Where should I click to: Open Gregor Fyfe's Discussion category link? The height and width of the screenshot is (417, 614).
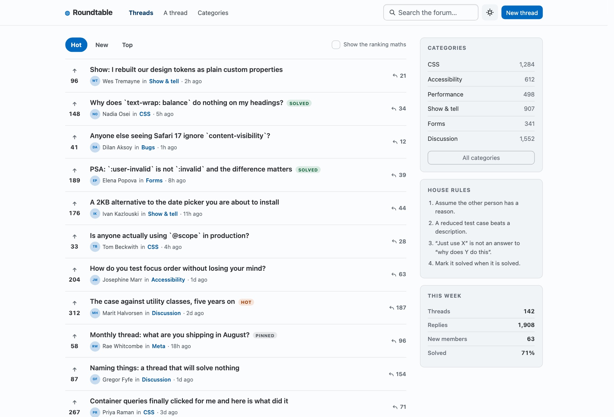tap(156, 379)
